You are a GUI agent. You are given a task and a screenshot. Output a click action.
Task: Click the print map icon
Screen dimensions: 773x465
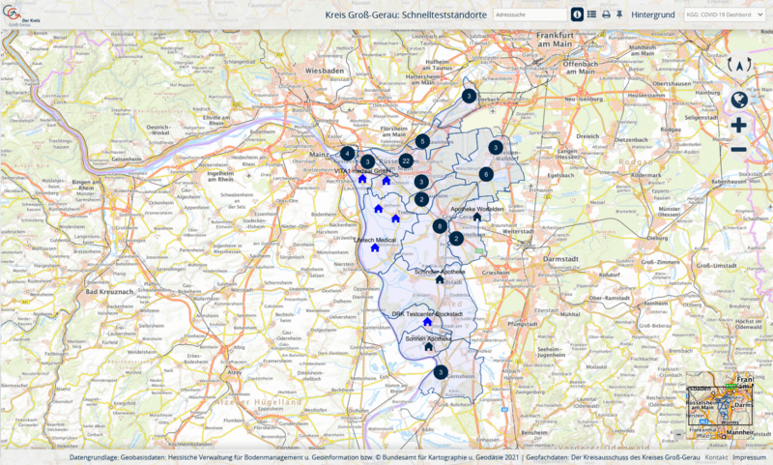[x=606, y=15]
